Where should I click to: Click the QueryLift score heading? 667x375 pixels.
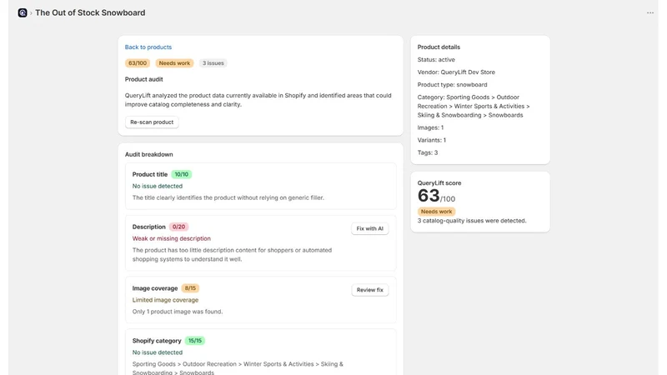click(x=439, y=183)
